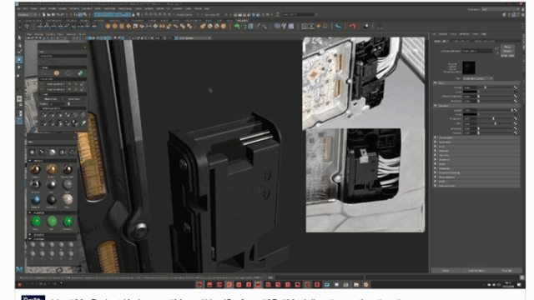
Task: Toggle green indicator on second Slave selection row
Action: [70, 89]
